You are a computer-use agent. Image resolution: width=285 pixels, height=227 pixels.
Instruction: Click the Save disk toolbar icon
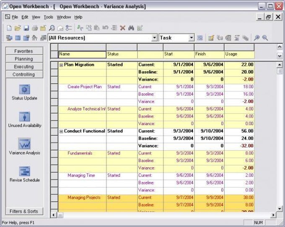coord(26,28)
